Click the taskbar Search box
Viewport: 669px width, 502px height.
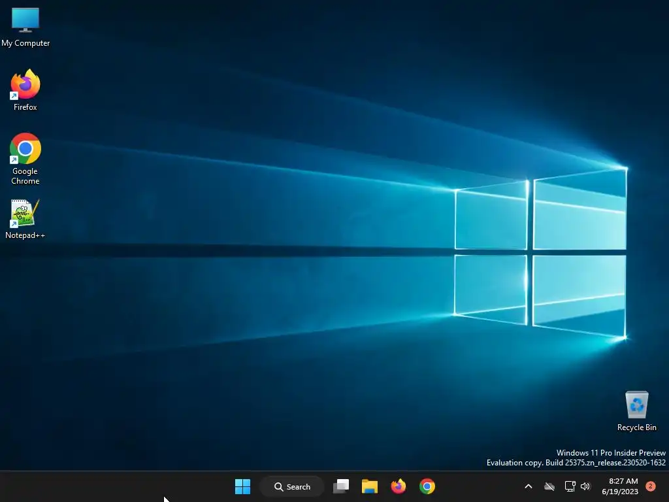[292, 486]
